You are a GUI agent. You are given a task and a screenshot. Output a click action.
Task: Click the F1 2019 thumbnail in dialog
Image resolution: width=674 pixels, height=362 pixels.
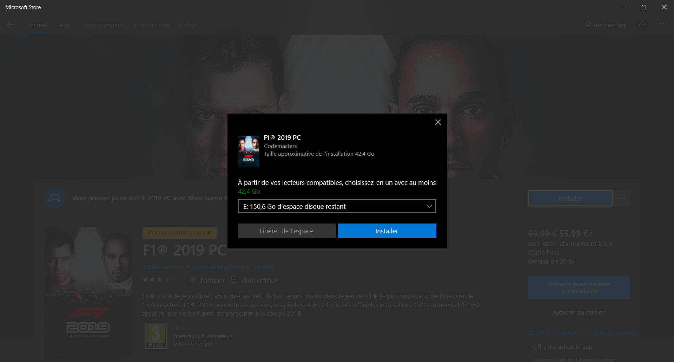point(249,151)
